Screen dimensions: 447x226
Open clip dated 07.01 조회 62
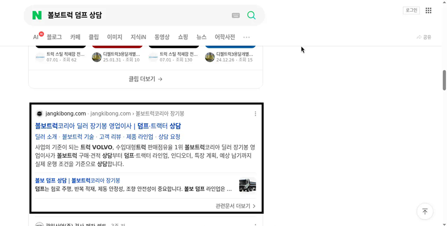pyautogui.click(x=65, y=57)
